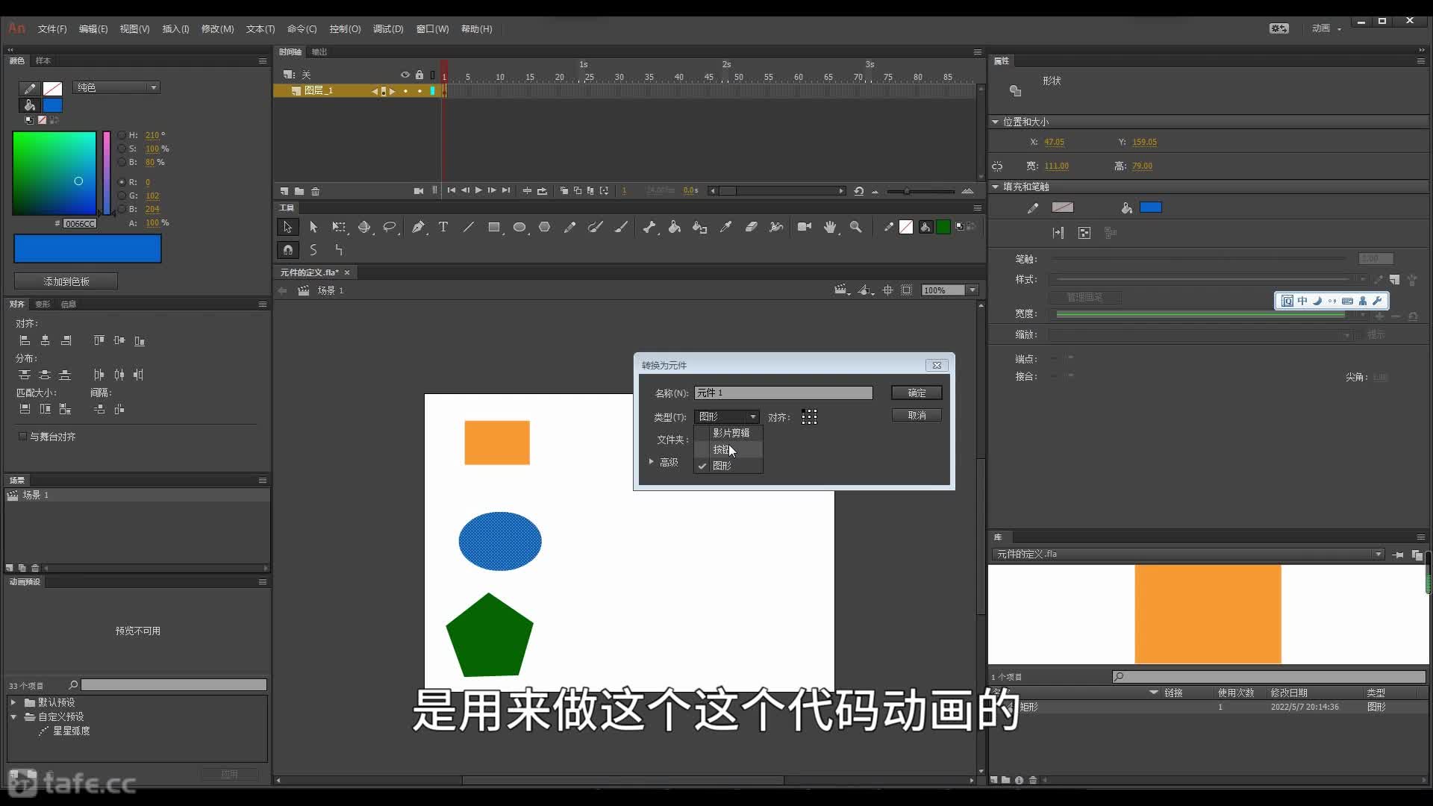Open the 文件(F) menu

[52, 29]
